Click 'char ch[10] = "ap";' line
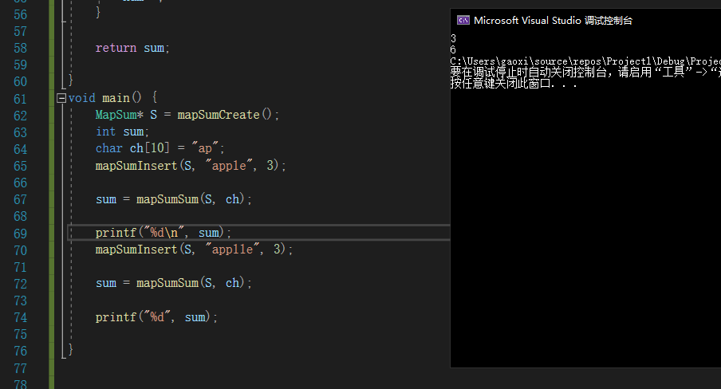Image resolution: width=721 pixels, height=389 pixels. tap(160, 148)
